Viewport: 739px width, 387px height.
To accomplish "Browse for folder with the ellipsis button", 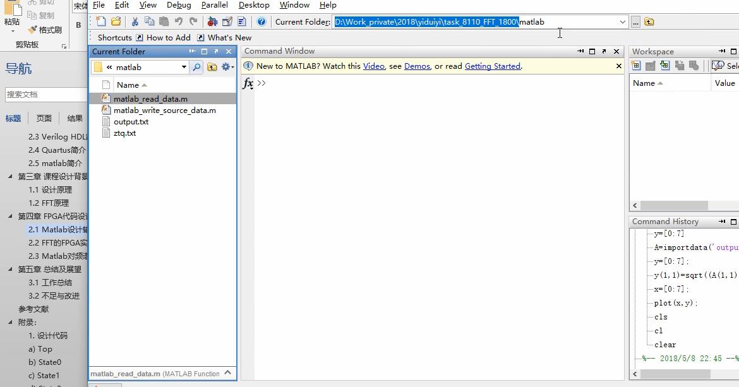I will pyautogui.click(x=636, y=21).
